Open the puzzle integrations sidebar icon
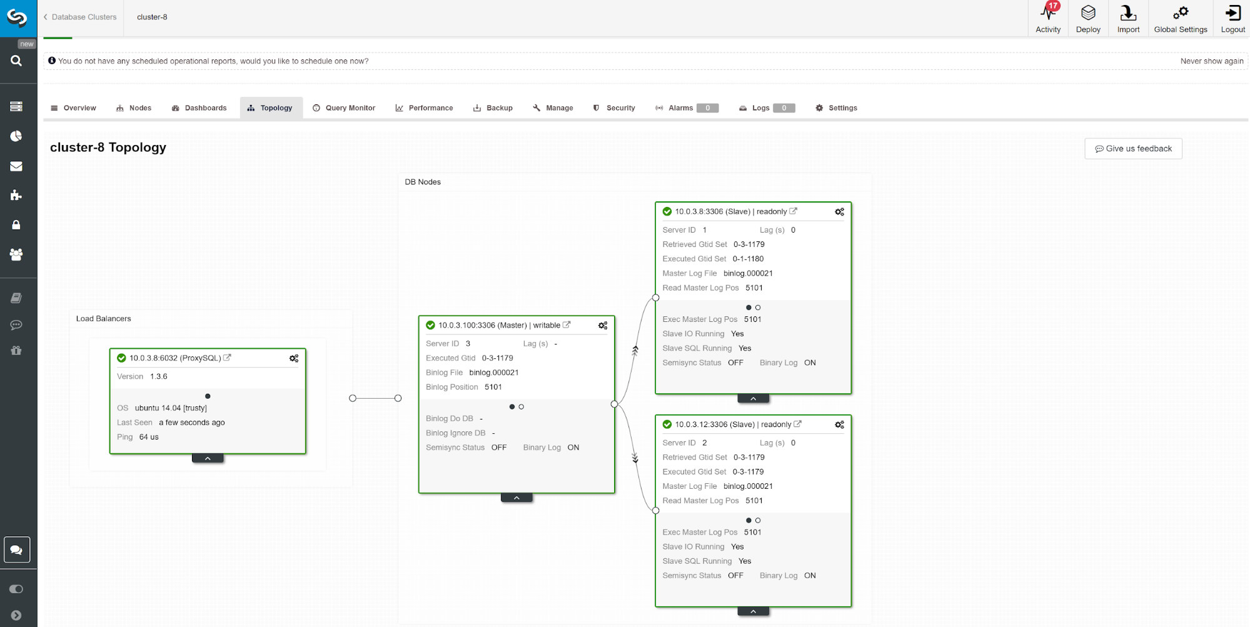 pyautogui.click(x=16, y=195)
